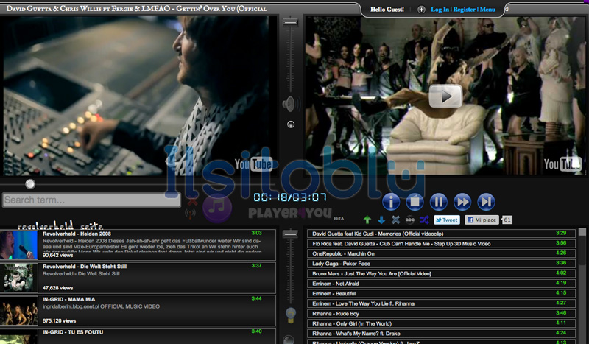This screenshot has width=589, height=344.
Task: Open the blue info button
Action: [391, 202]
